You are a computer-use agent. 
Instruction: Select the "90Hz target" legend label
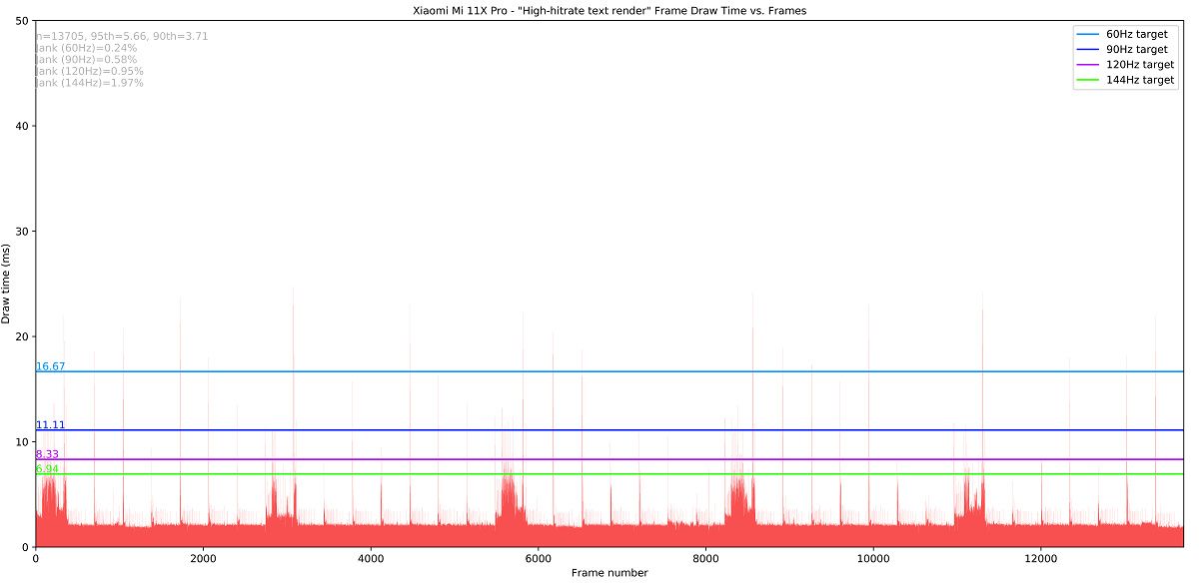coord(1136,49)
